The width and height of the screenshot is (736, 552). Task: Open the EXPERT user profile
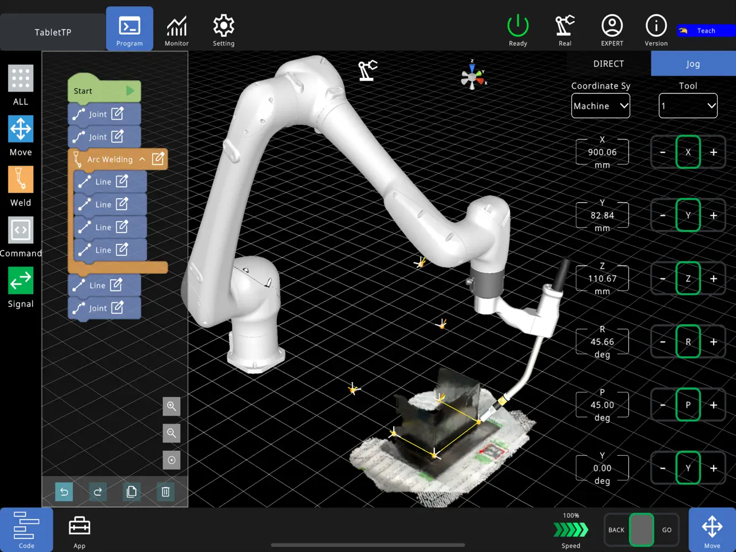click(612, 30)
